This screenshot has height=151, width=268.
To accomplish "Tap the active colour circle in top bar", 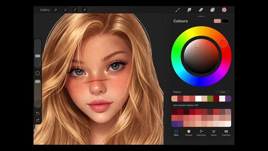I will [x=224, y=10].
